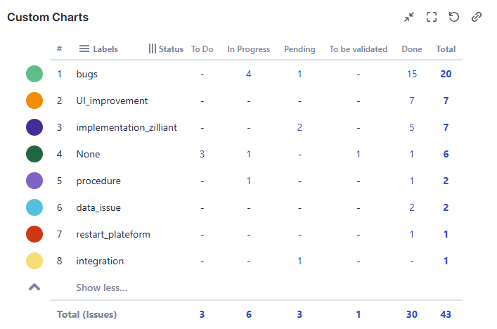Screen dimensions: 497x329
Task: Click the yellow integration color circle
Action: point(34,261)
